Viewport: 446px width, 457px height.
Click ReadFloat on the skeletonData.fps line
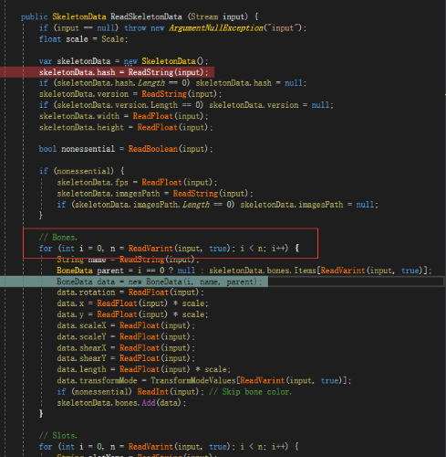tap(161, 183)
